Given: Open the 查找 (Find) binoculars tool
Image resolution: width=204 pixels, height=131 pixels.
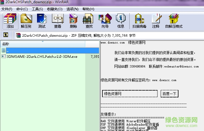Looking at the screenshot, I should (x=89, y=21).
